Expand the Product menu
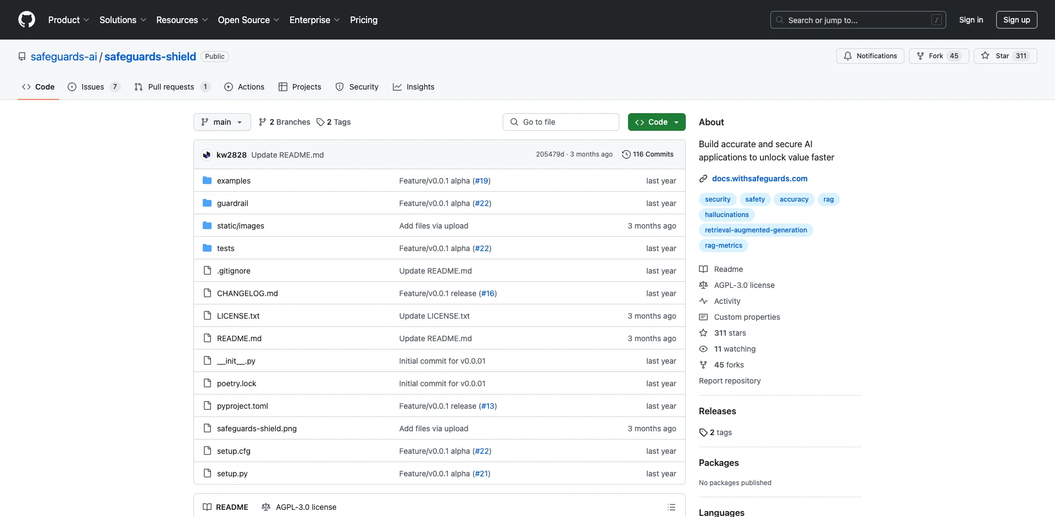This screenshot has height=517, width=1055. click(x=69, y=20)
